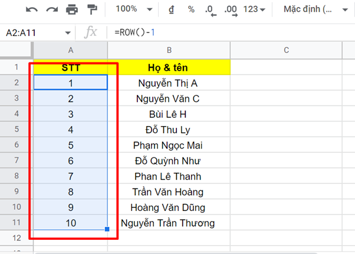355x254 pixels.
Task: Click STT cell with value 2
Action: (x=71, y=98)
